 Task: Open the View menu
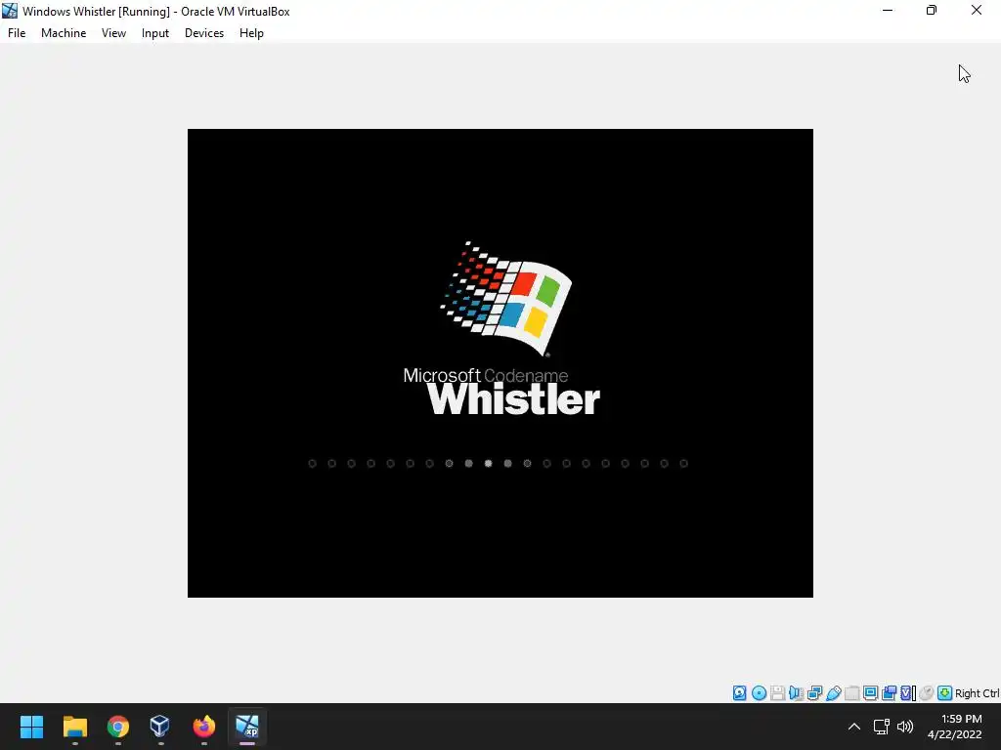pos(113,33)
